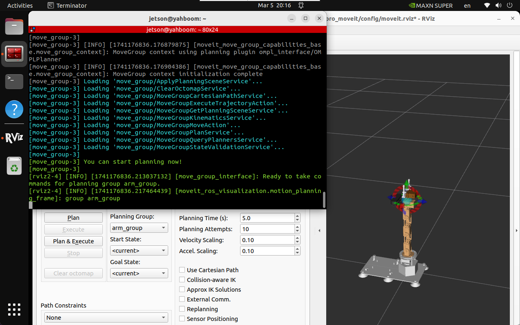Click the Terminator terminal group icon in red titlebar
Viewport: 520px width, 325px height.
tap(32, 30)
